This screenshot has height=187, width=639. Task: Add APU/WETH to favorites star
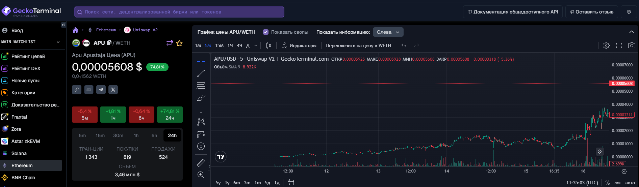point(179,43)
